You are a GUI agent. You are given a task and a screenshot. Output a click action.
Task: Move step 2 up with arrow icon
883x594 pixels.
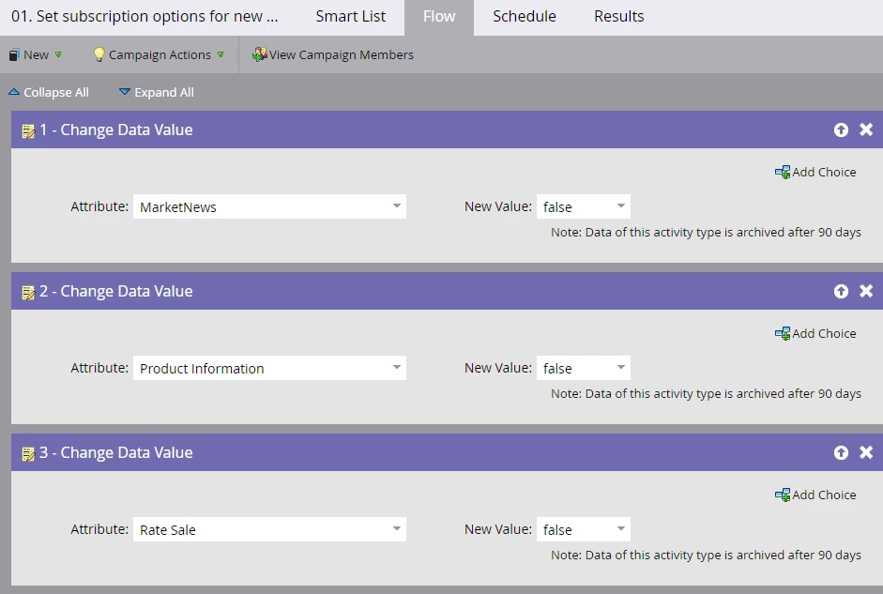841,292
